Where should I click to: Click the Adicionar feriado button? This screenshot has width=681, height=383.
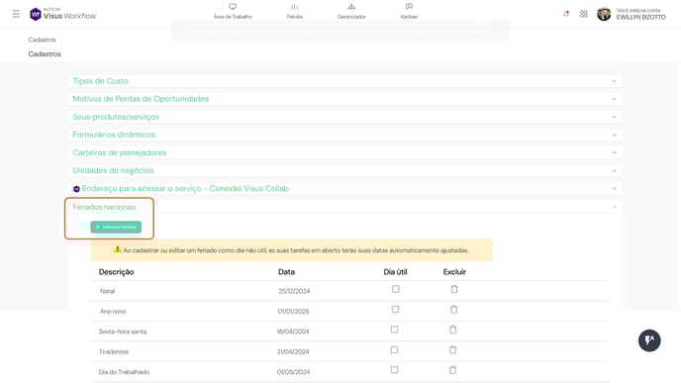click(x=116, y=227)
